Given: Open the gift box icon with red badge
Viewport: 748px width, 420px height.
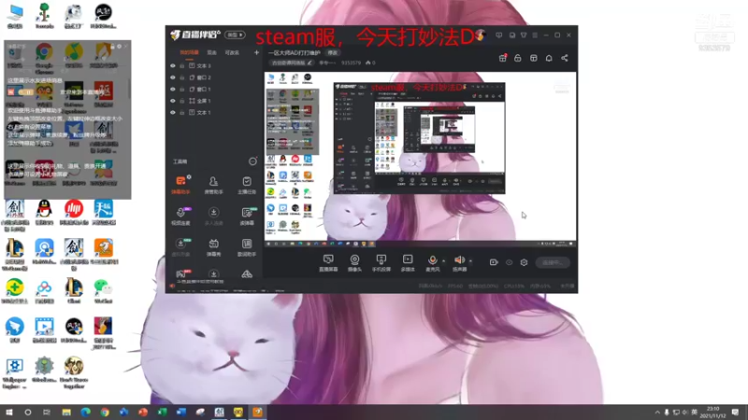Looking at the screenshot, I should 502,58.
